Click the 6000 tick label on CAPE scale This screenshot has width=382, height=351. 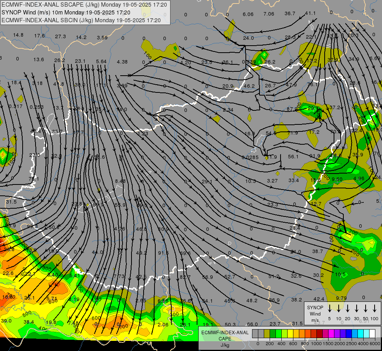click(375, 344)
